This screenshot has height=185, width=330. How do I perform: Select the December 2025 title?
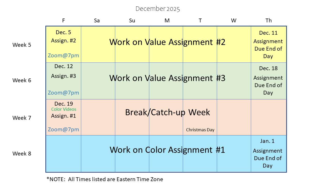click(x=158, y=9)
